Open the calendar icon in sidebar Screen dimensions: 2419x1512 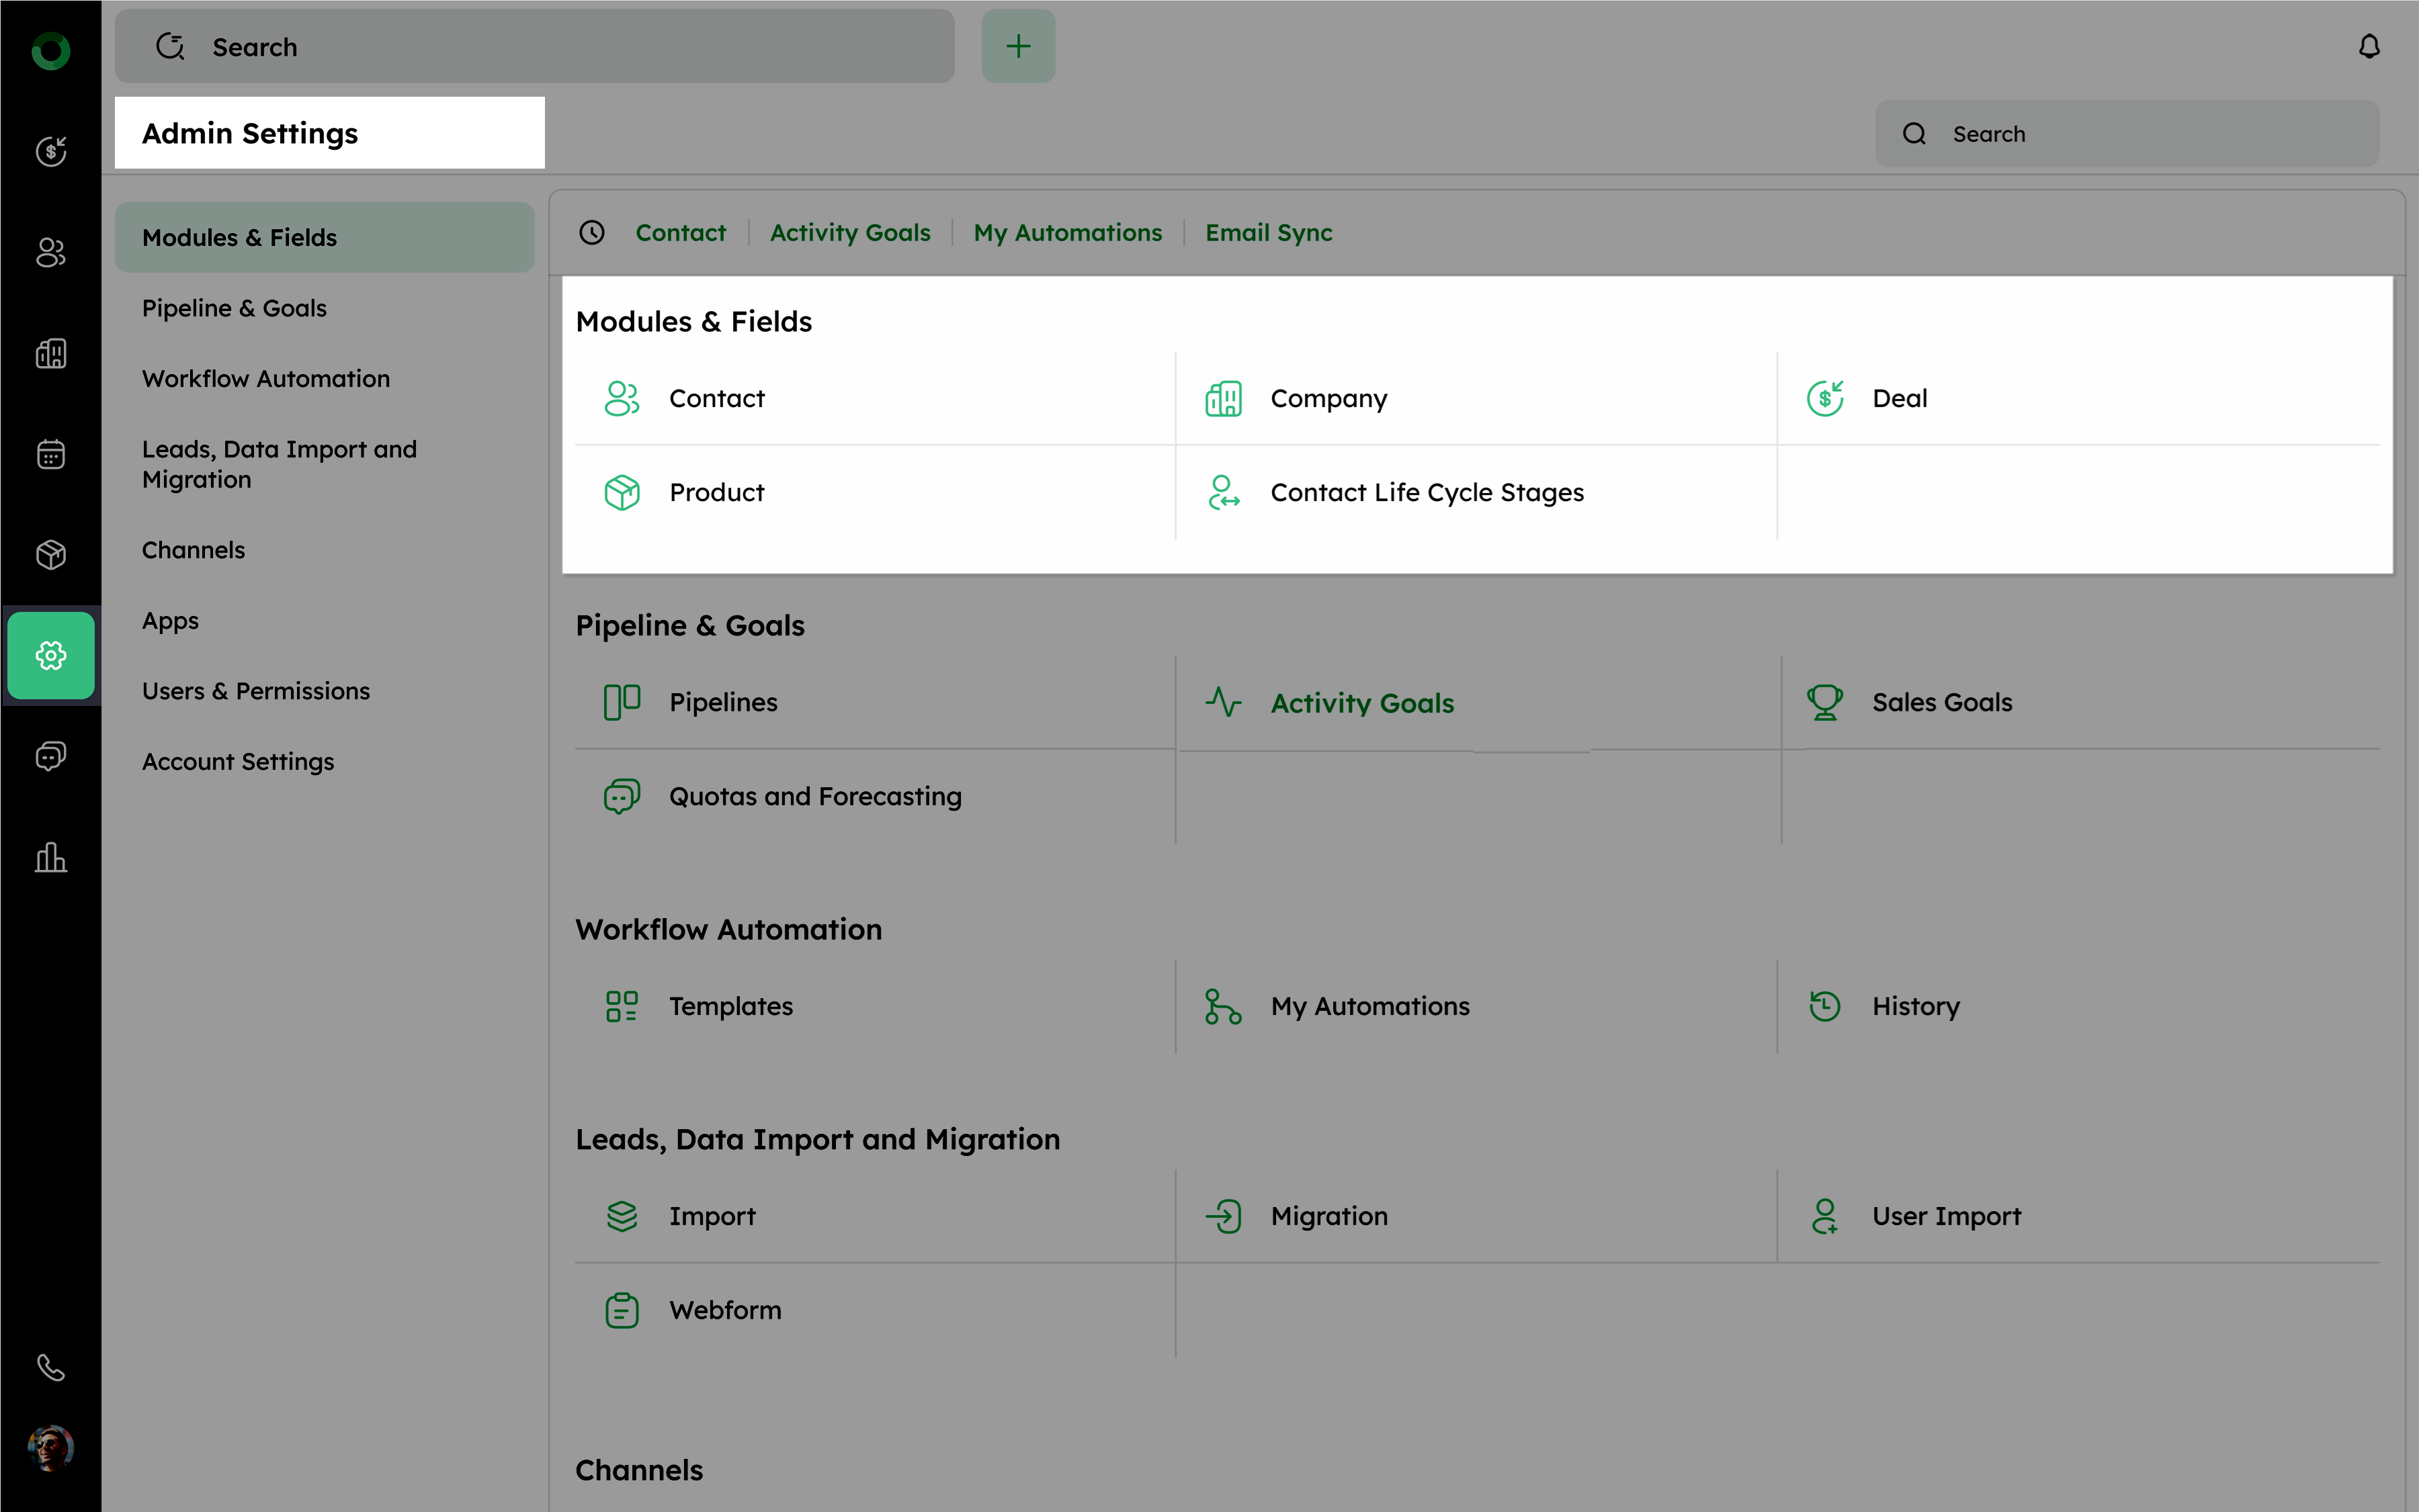50,454
